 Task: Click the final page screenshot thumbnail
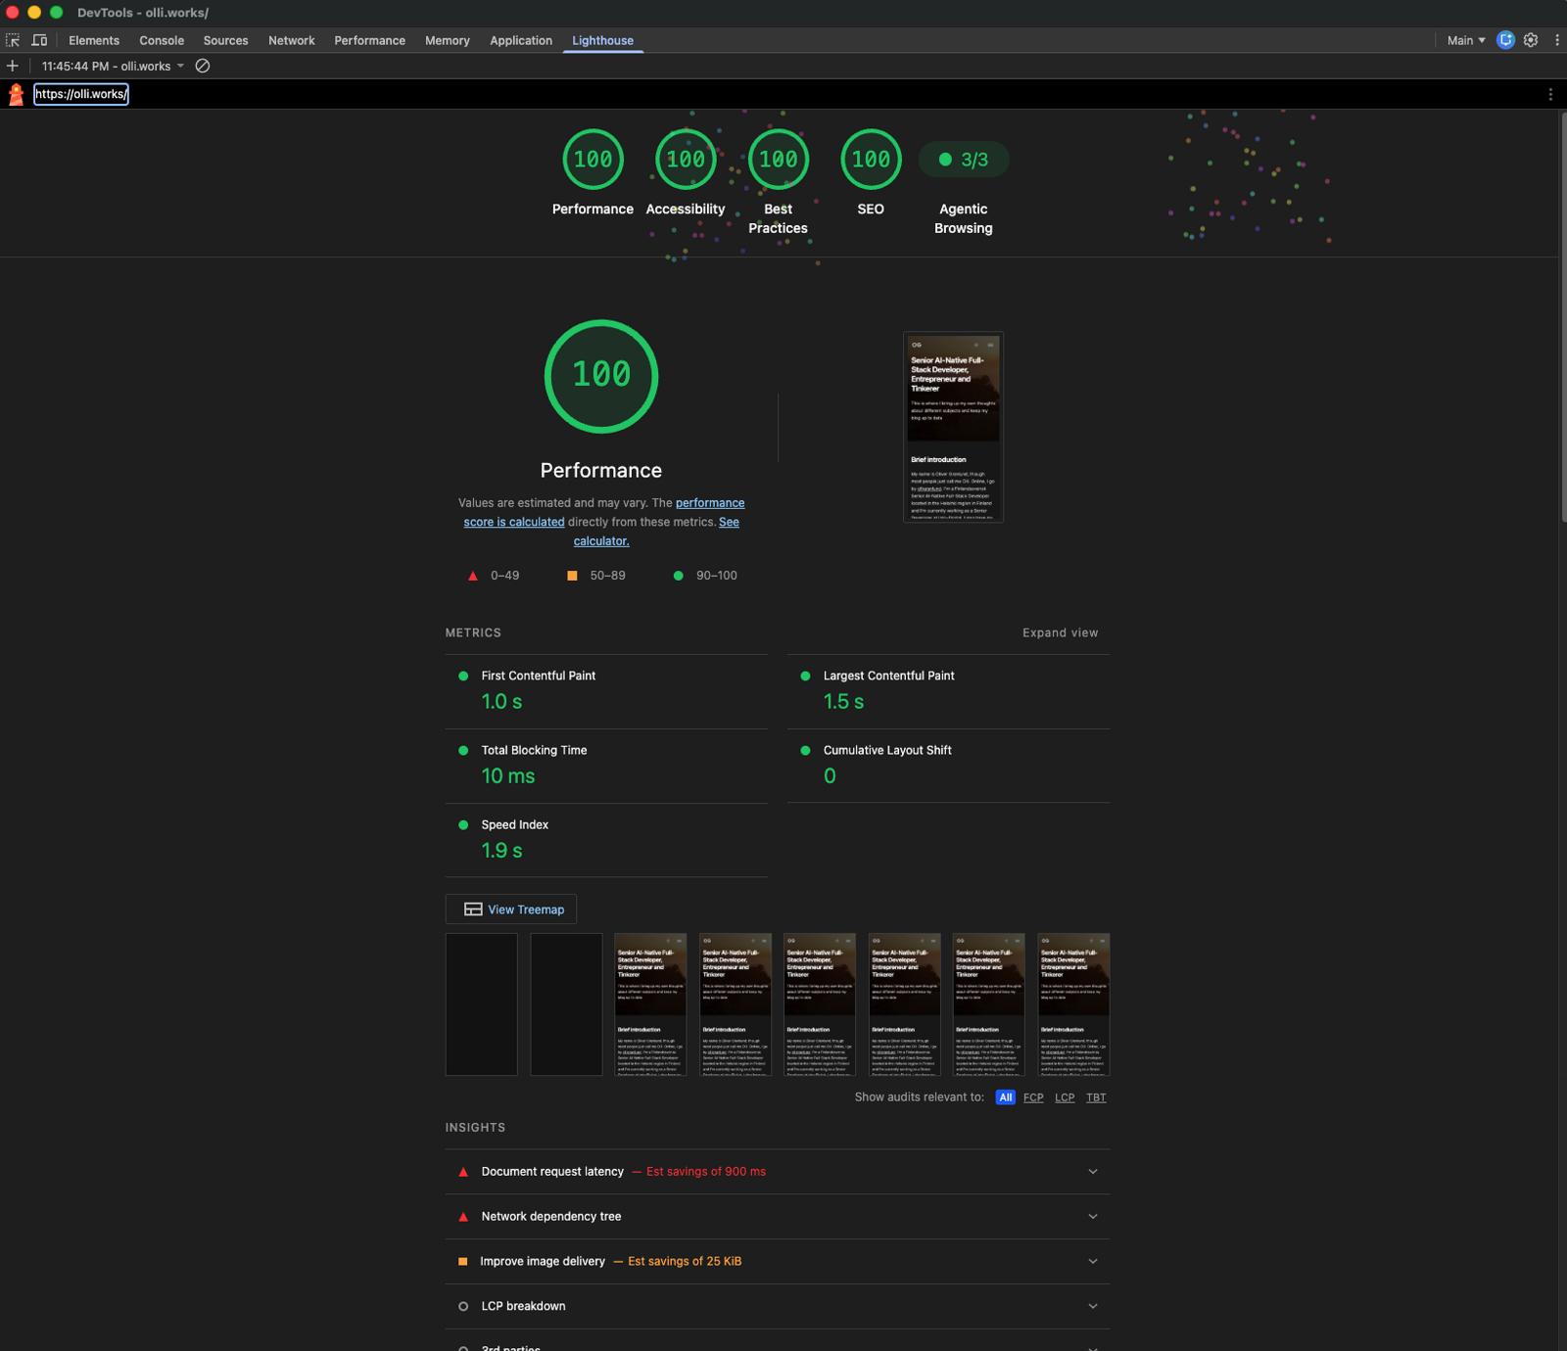[x=953, y=428]
